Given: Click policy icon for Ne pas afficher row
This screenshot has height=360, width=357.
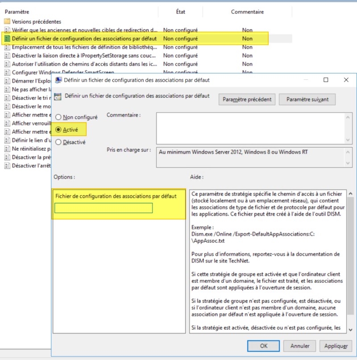Looking at the screenshot, I should (7, 89).
